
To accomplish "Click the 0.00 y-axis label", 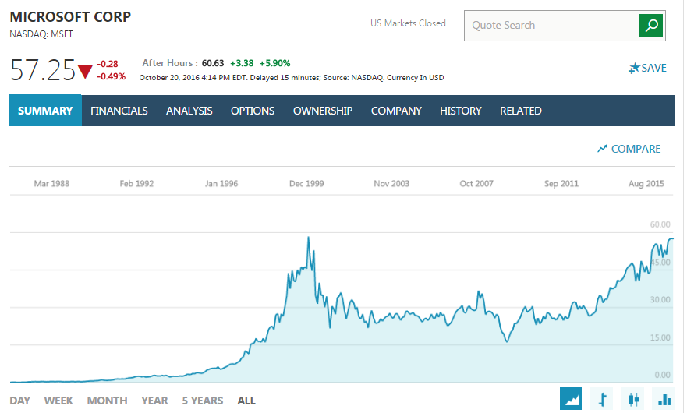I will coord(662,375).
